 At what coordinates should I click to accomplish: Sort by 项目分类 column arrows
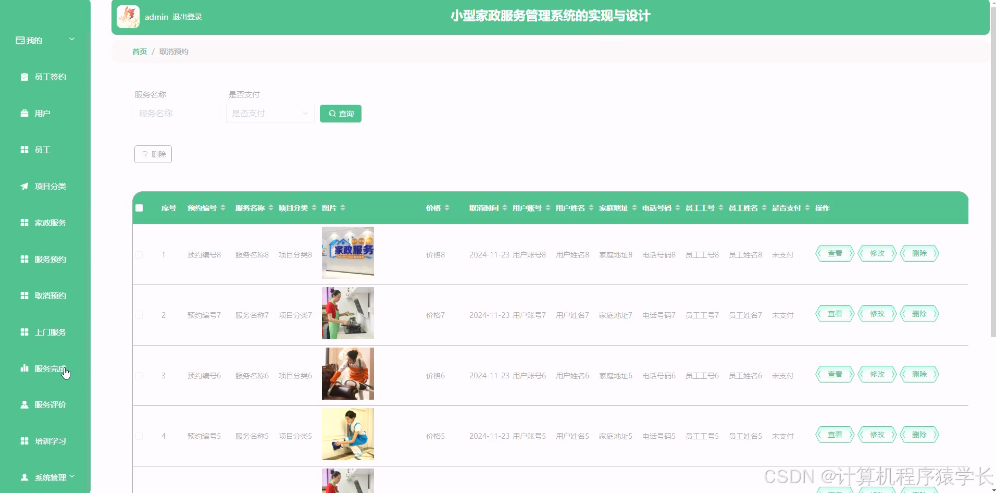click(x=314, y=207)
